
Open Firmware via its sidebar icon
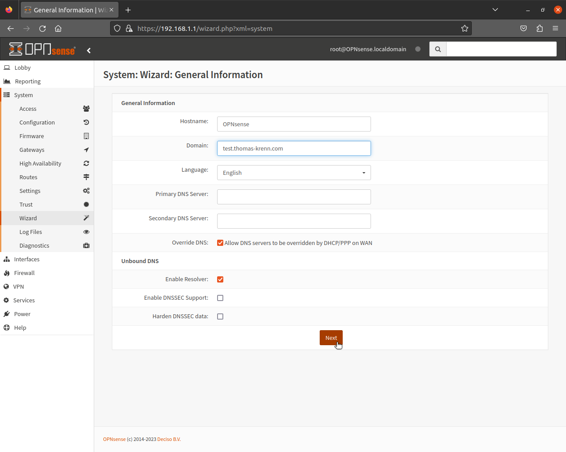coord(86,136)
